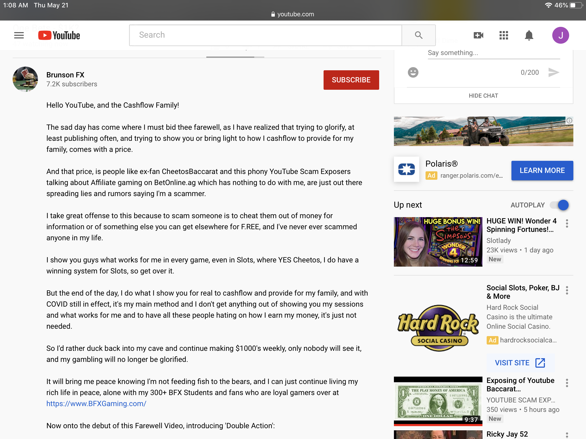The height and width of the screenshot is (439, 586).
Task: Open ranger.polaris.com ad link
Action: click(471, 176)
